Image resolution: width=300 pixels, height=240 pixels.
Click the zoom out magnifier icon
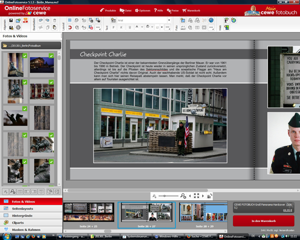coord(154,196)
